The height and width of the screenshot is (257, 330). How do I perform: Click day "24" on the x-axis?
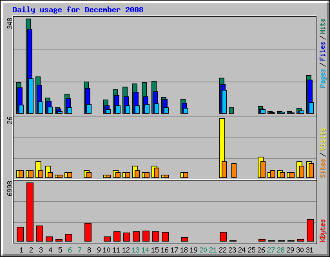[242, 250]
